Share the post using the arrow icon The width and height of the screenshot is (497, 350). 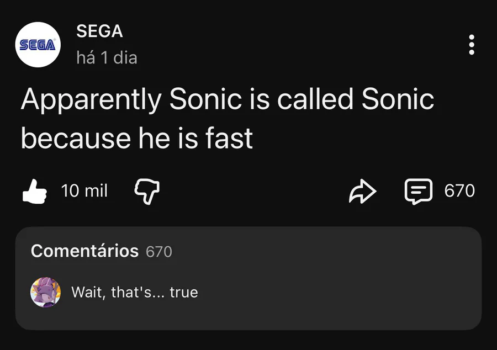[363, 191]
